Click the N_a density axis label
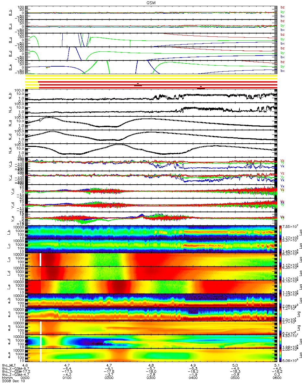 (11, 123)
